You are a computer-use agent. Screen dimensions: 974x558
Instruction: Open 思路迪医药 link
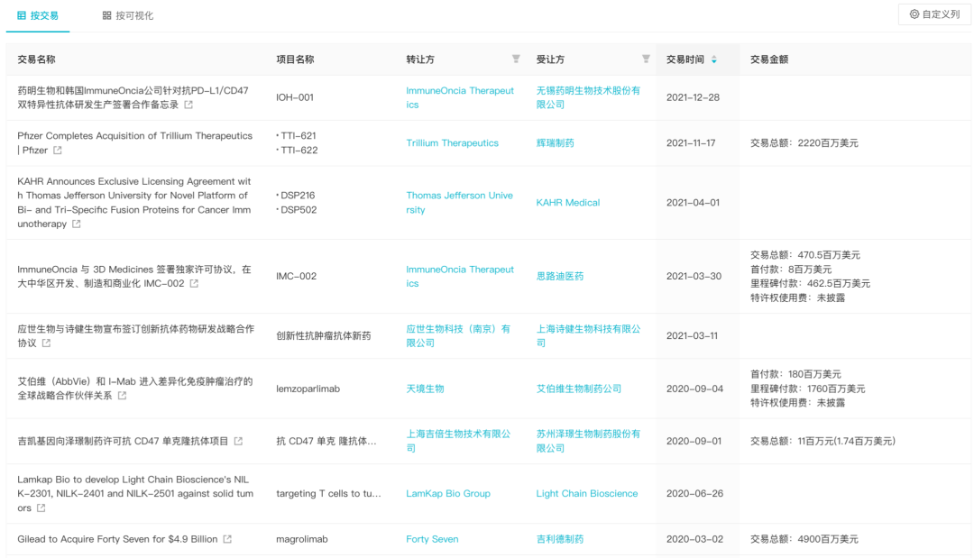[x=560, y=276]
